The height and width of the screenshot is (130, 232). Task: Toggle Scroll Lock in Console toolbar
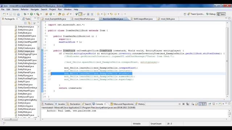coord(196,104)
